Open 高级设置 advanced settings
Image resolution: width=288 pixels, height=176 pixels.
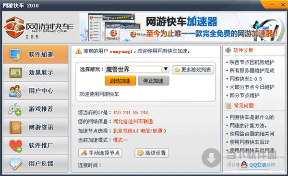pos(152,153)
